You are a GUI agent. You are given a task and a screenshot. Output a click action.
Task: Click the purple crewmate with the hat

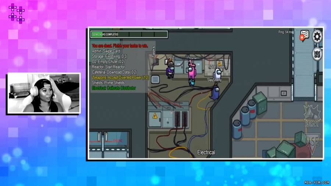click(x=170, y=69)
